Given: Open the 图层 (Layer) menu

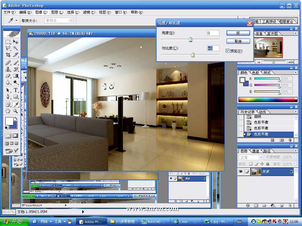Looking at the screenshot, I should point(57,12).
